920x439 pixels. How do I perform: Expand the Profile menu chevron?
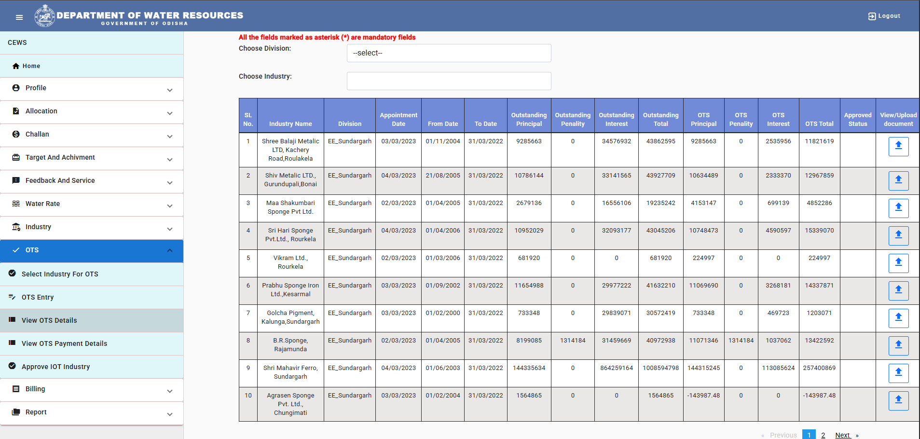pos(170,90)
